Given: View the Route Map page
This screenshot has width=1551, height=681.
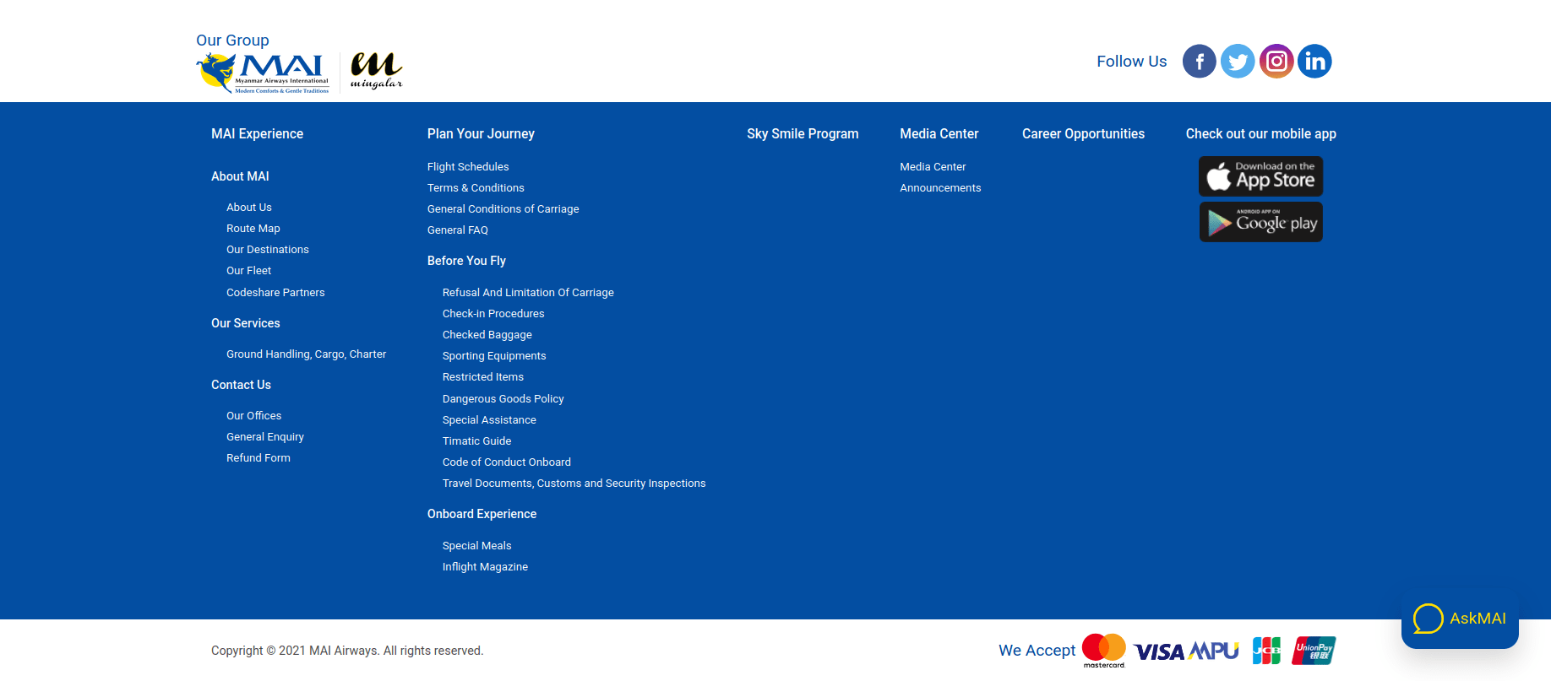Looking at the screenshot, I should click(253, 229).
